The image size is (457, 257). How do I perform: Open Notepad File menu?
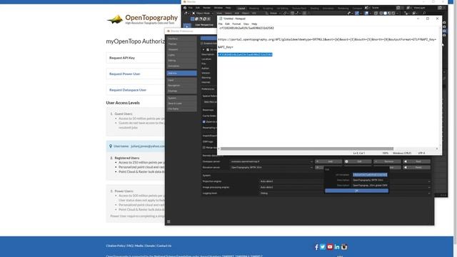(x=221, y=24)
